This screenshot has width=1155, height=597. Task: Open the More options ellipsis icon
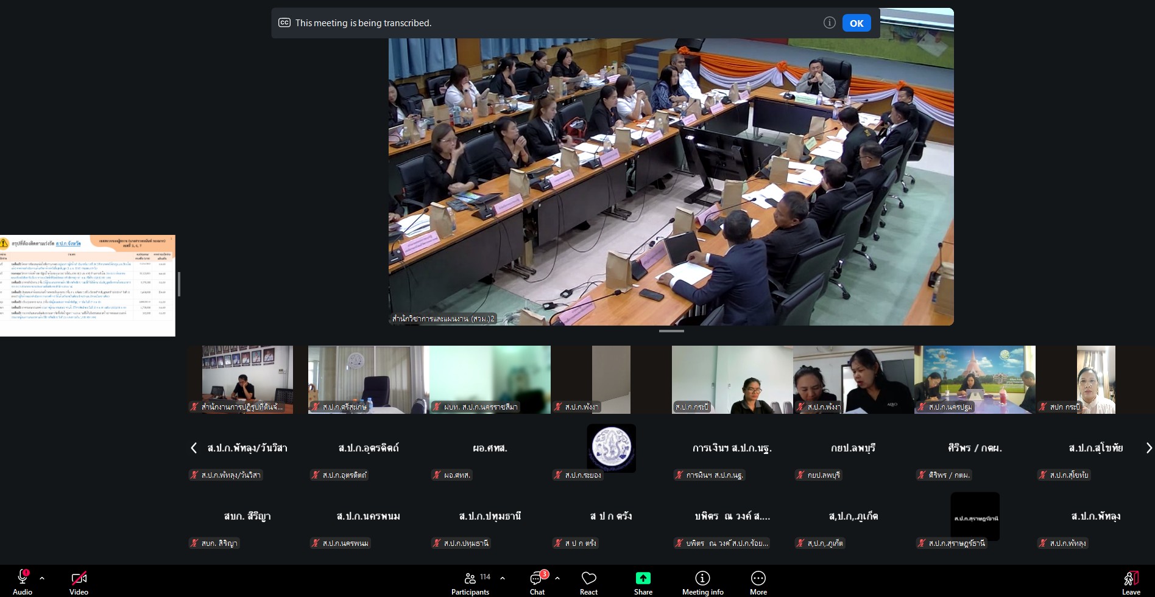(x=757, y=579)
